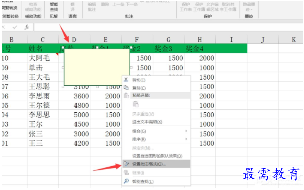Click the cell containing 王三
The image size is (304, 190).
43,143
